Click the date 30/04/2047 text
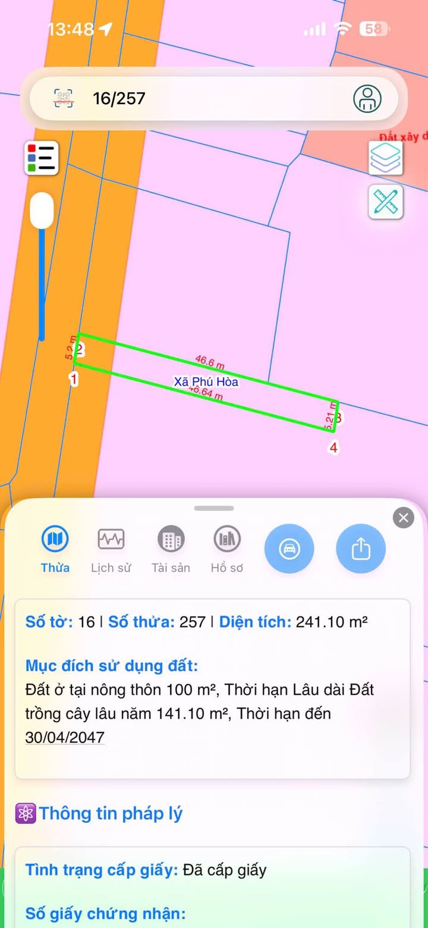 tap(65, 738)
